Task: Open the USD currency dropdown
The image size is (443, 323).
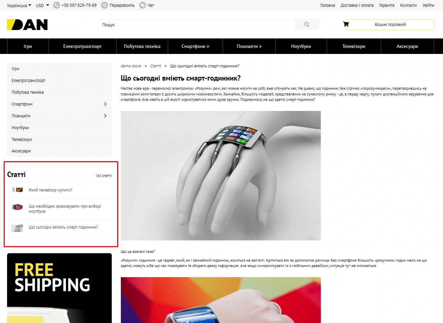Action: [x=42, y=5]
